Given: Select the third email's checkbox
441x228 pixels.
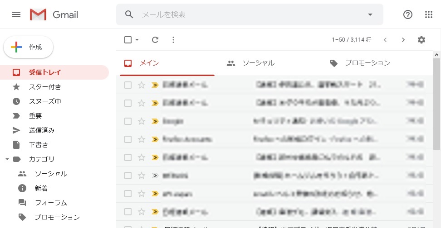Looking at the screenshot, I should [128, 121].
